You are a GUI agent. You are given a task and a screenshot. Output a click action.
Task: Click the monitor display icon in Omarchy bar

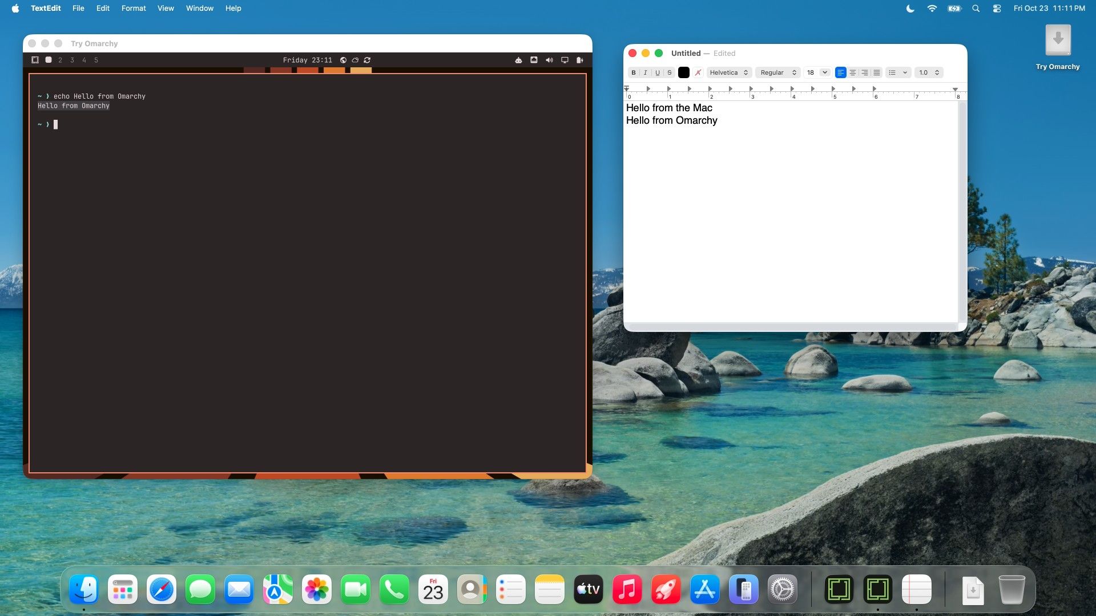point(565,60)
